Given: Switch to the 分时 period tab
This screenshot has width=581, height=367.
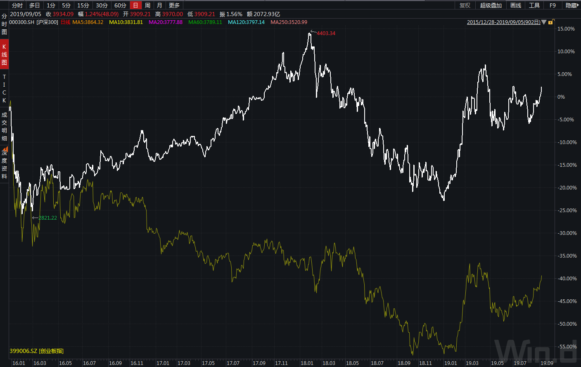Looking at the screenshot, I should pos(17,5).
